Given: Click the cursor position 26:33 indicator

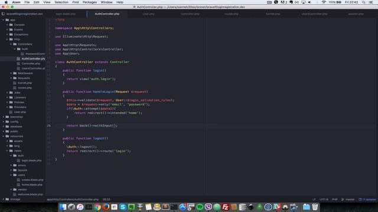Looking at the screenshot, I should (106, 200).
